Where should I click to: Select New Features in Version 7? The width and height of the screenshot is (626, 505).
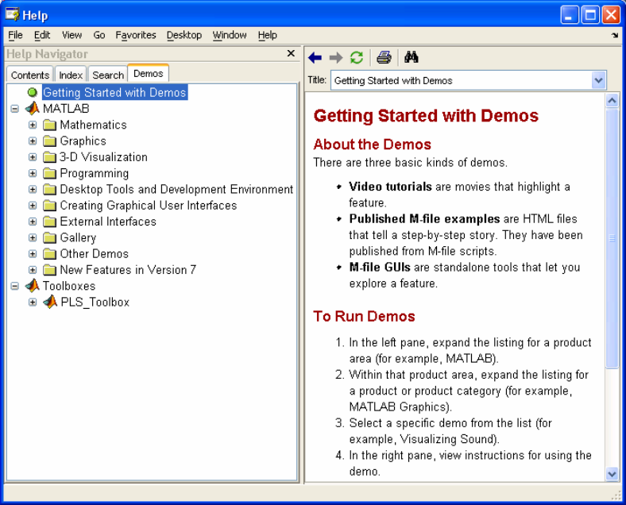128,270
